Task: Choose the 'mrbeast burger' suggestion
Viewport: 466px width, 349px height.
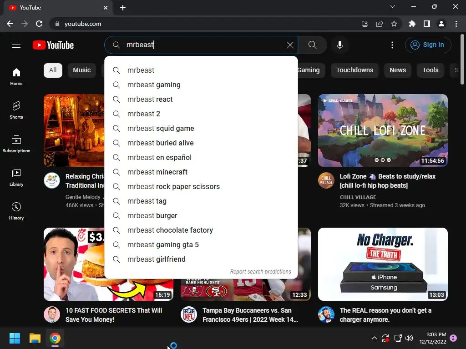Action: point(201,216)
